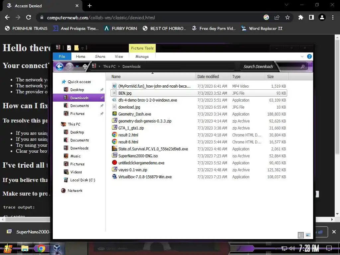This screenshot has width=340, height=255.
Task: Open Chrome three-dot menu
Action: [x=333, y=17]
